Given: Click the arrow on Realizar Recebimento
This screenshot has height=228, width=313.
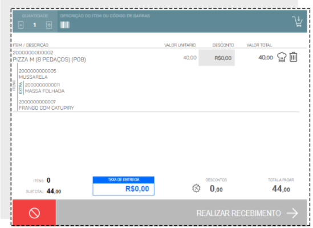Looking at the screenshot, I should coord(292,213).
